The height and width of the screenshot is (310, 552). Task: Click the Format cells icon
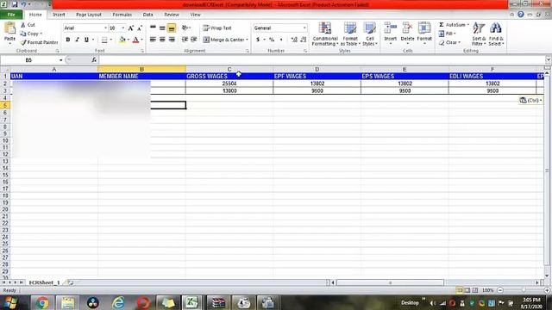[424, 28]
